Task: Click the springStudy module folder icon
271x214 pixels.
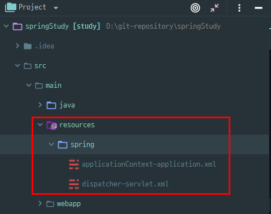Action: [x=18, y=26]
